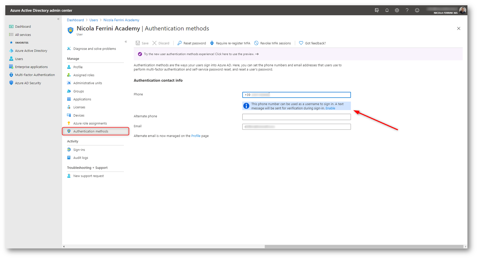The width and height of the screenshot is (478, 259).
Task: Click Reset password in toolbar
Action: (x=192, y=43)
